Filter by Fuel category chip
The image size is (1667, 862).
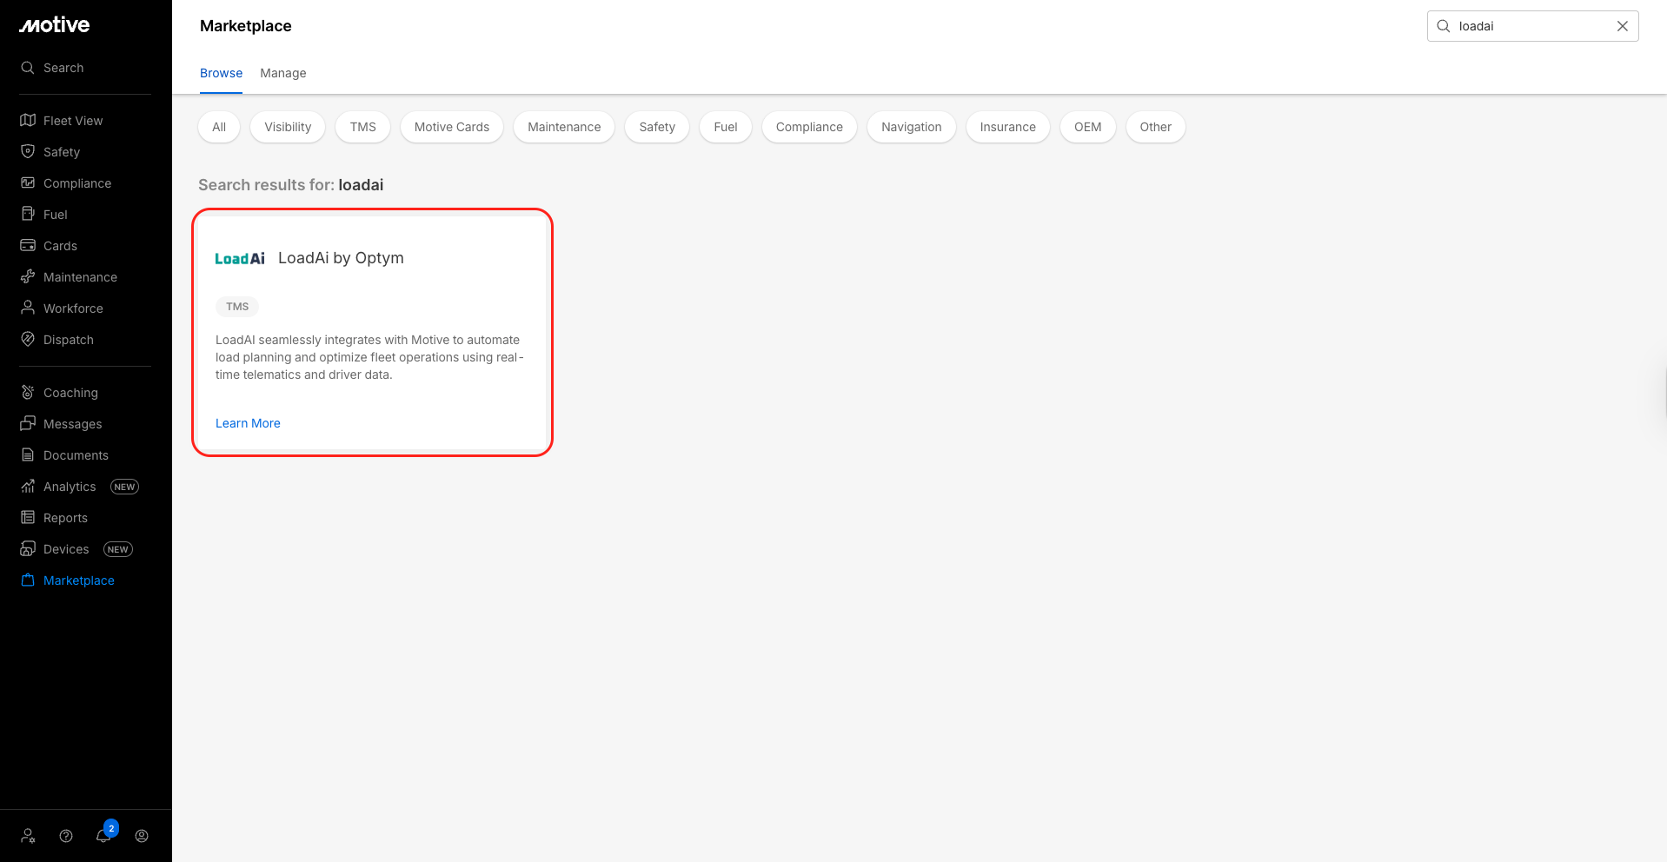pos(726,127)
